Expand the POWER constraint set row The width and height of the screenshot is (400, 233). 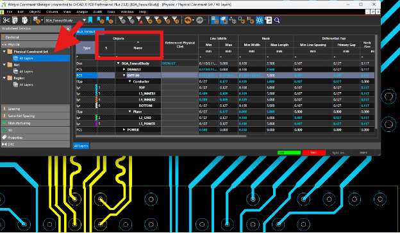click(124, 129)
